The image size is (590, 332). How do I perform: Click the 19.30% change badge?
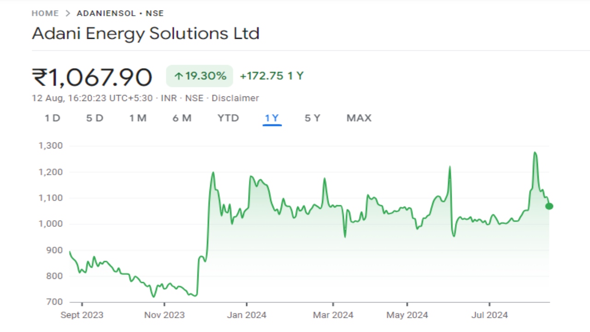(x=200, y=76)
